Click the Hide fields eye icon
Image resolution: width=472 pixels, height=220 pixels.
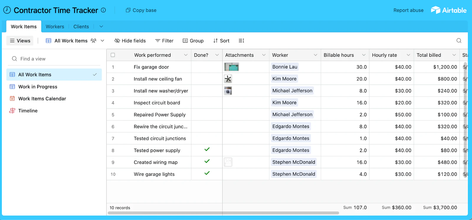[x=117, y=41]
